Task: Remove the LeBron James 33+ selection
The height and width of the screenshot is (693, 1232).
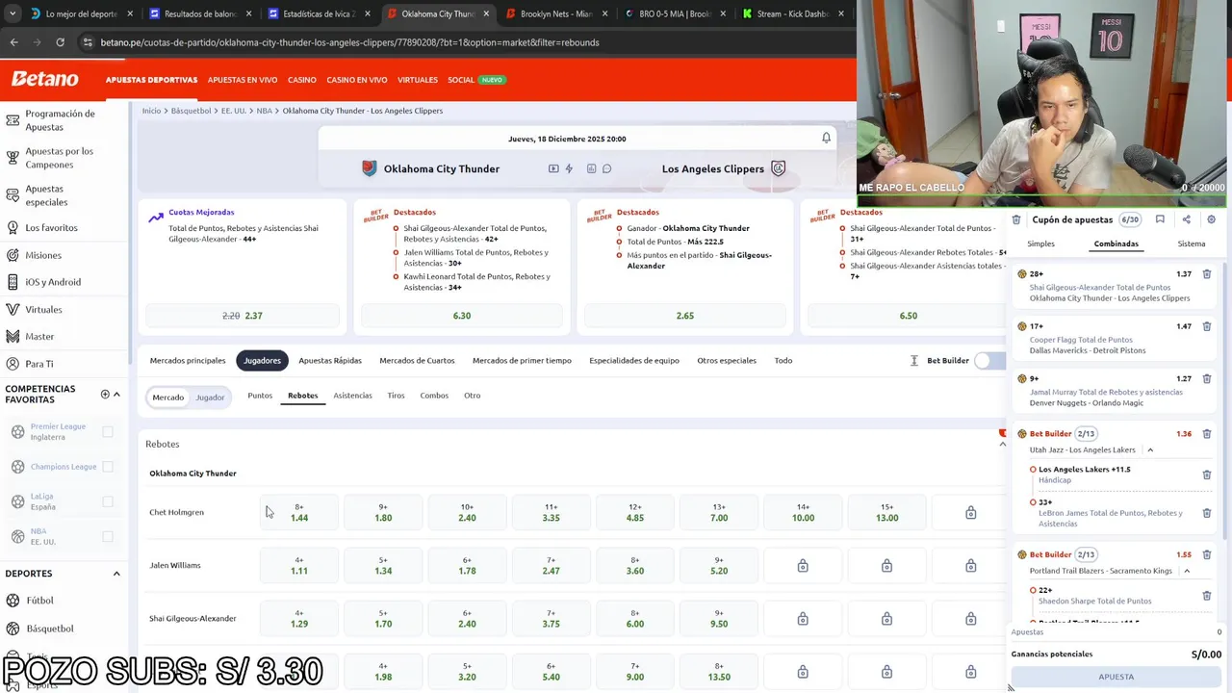Action: (x=1207, y=513)
